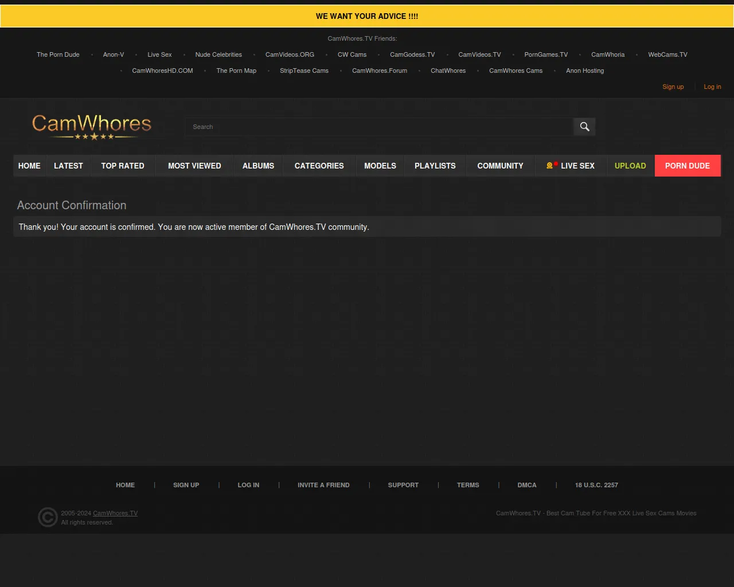Open the Home navigation tab
734x587 pixels.
pyautogui.click(x=29, y=166)
